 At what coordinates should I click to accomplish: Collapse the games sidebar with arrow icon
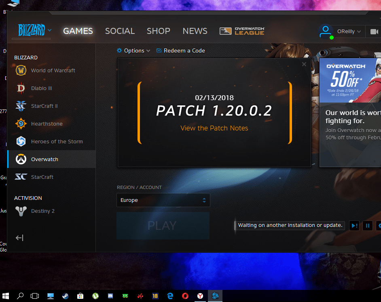tap(19, 238)
